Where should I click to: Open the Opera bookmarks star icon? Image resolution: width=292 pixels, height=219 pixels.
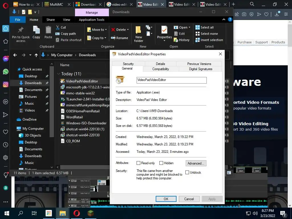pos(6,41)
